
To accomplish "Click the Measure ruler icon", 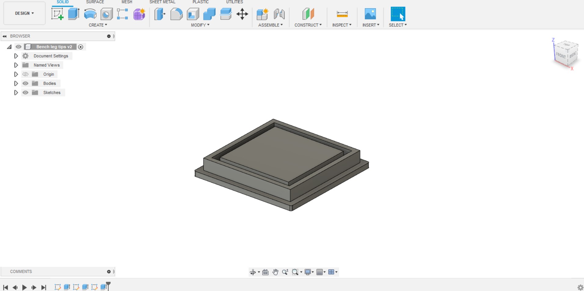I will [342, 14].
